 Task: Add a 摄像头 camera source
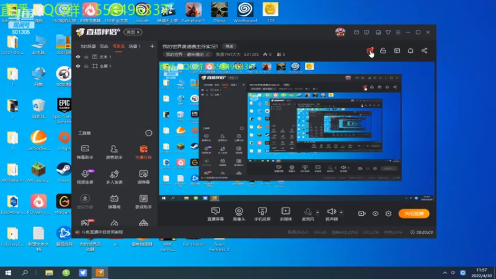tap(239, 214)
